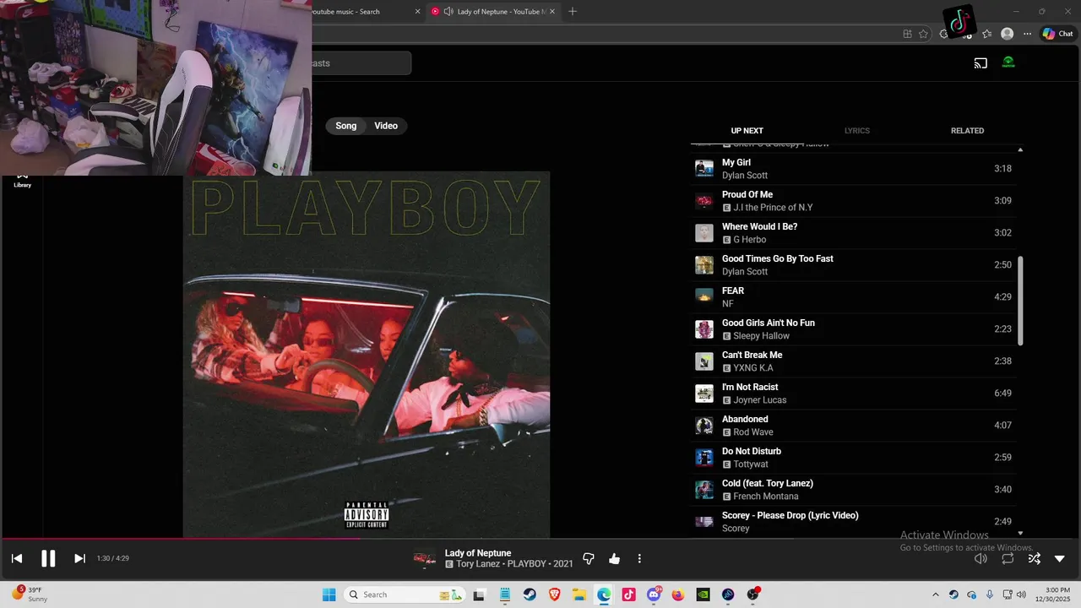Play Abandoned by Rod Wave
Image resolution: width=1081 pixels, height=608 pixels.
coord(853,426)
